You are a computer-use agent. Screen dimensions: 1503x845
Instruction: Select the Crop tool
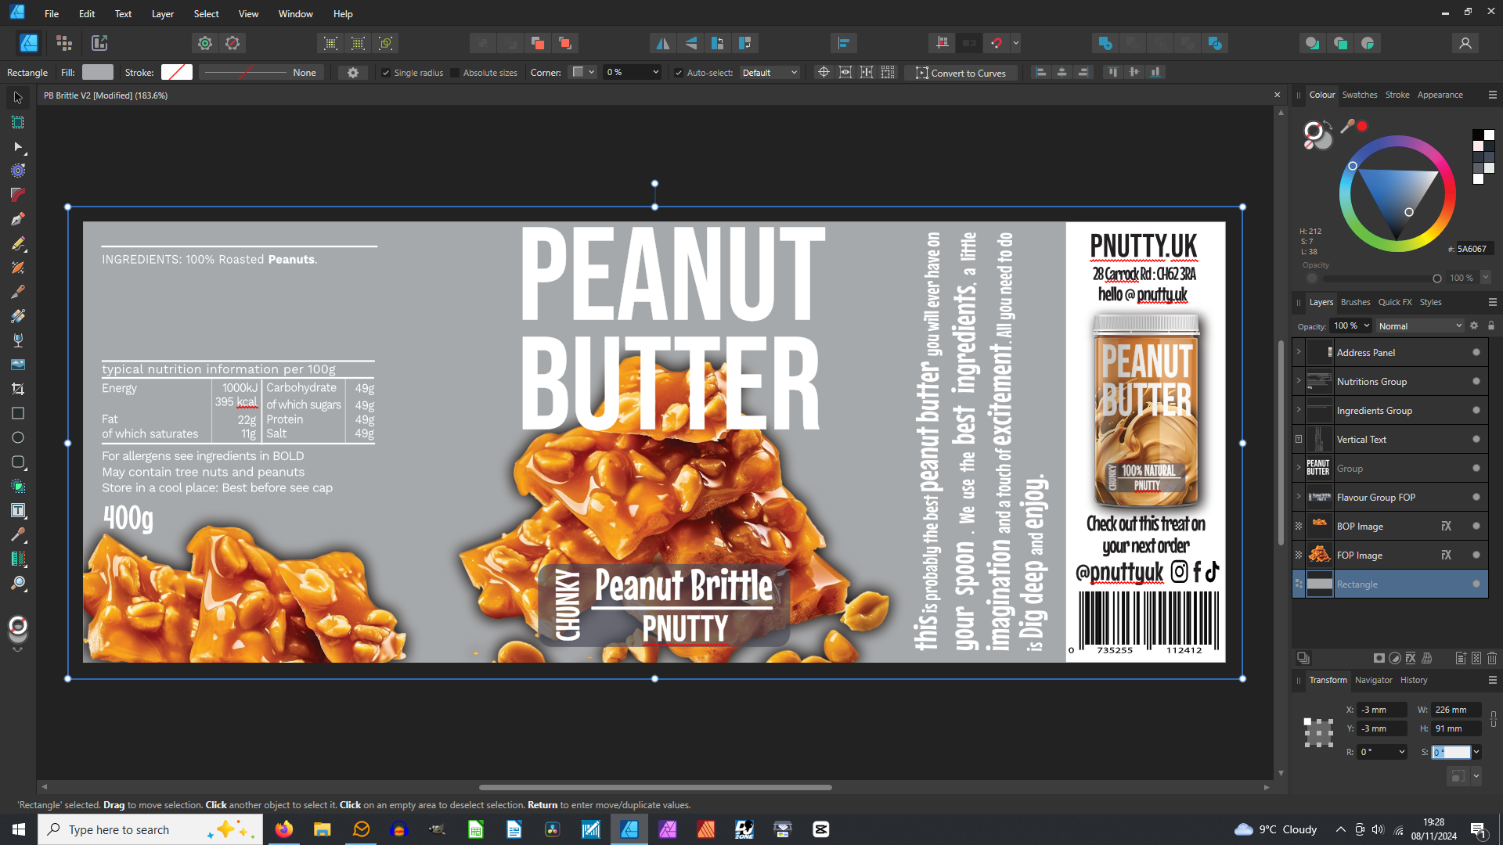pos(18,389)
